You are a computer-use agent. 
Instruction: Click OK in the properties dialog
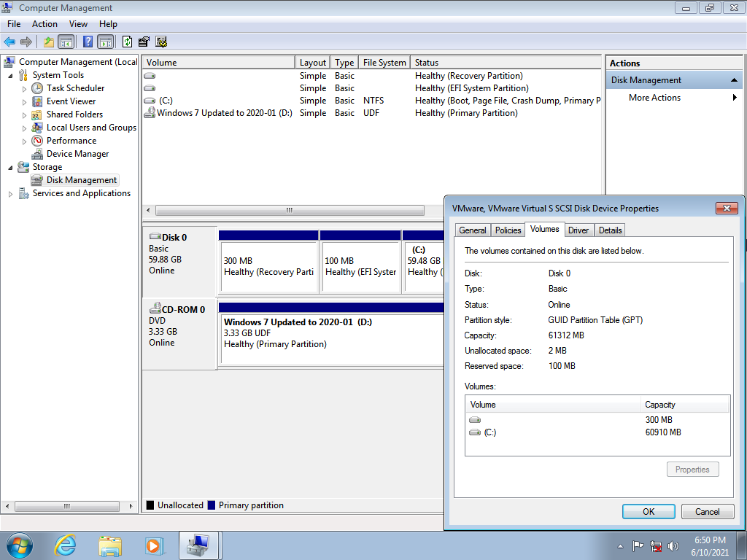tap(648, 512)
